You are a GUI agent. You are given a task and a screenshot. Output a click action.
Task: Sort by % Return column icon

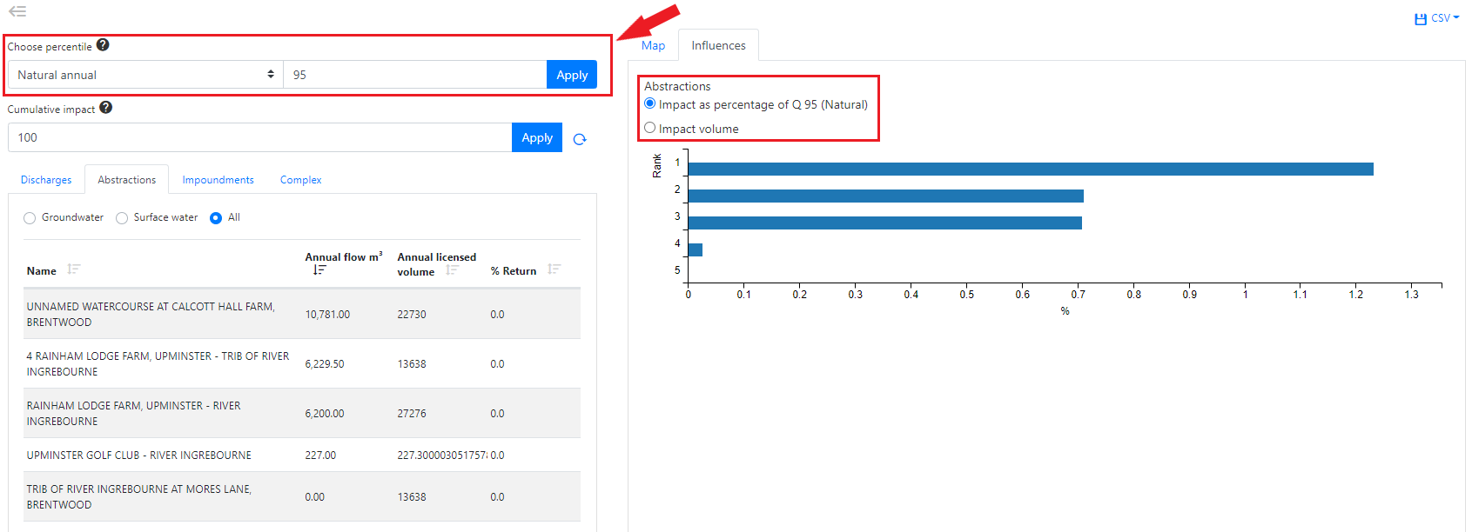pos(554,270)
